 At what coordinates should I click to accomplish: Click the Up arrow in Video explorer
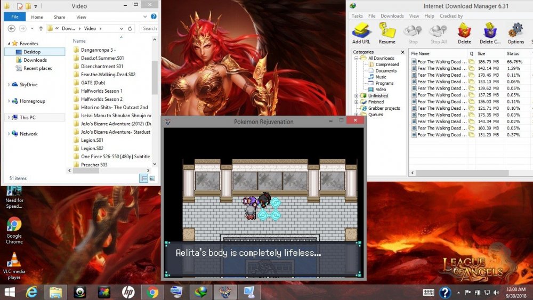pos(41,29)
